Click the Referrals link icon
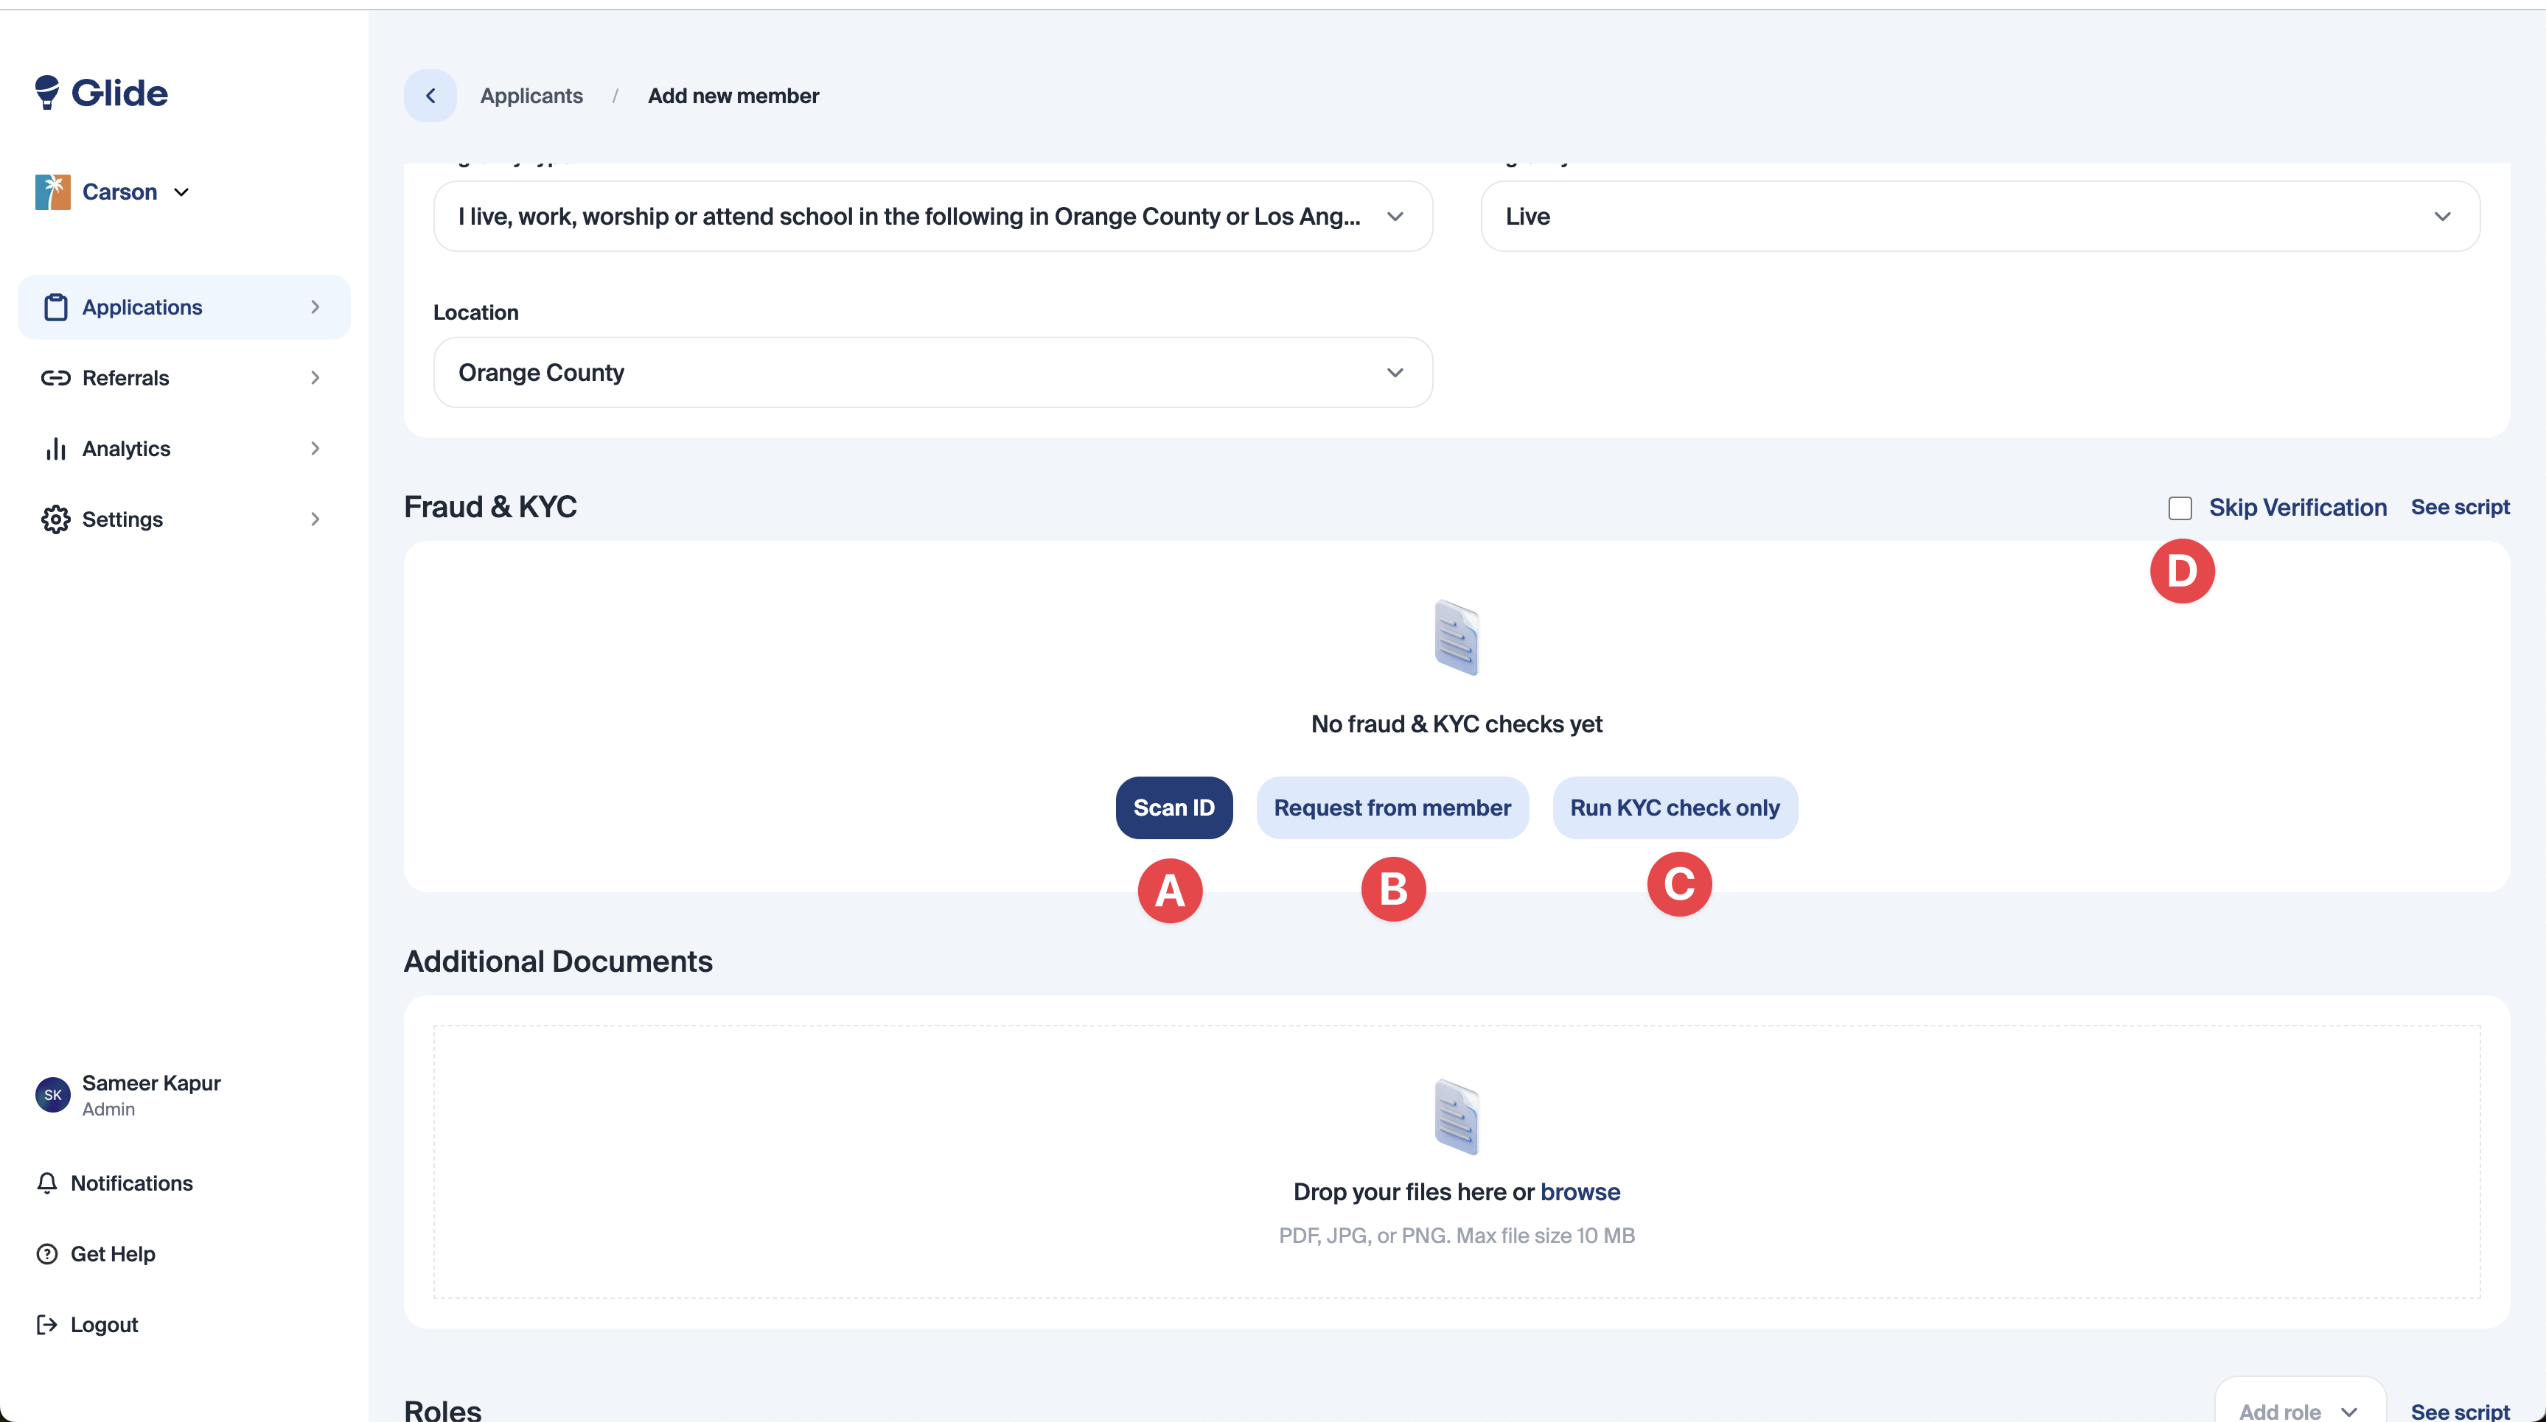This screenshot has width=2546, height=1422. (55, 377)
